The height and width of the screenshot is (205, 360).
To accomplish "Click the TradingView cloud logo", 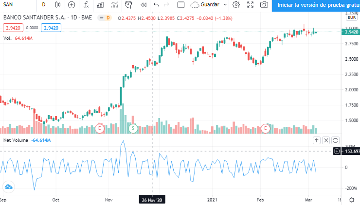I will click(x=8, y=187).
